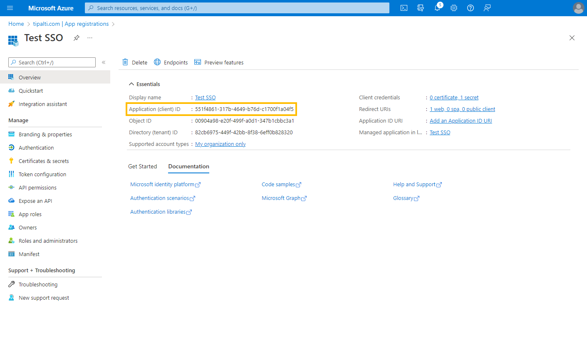
Task: Delete the Test SSO app registration
Action: coord(134,62)
